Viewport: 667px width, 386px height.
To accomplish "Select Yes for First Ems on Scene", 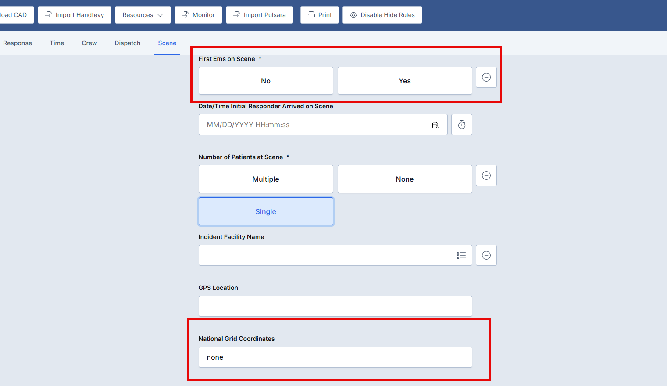I will 404,81.
